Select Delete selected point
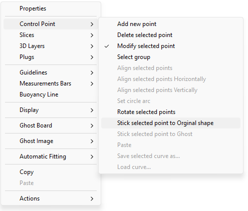The height and width of the screenshot is (211, 248). [171, 35]
